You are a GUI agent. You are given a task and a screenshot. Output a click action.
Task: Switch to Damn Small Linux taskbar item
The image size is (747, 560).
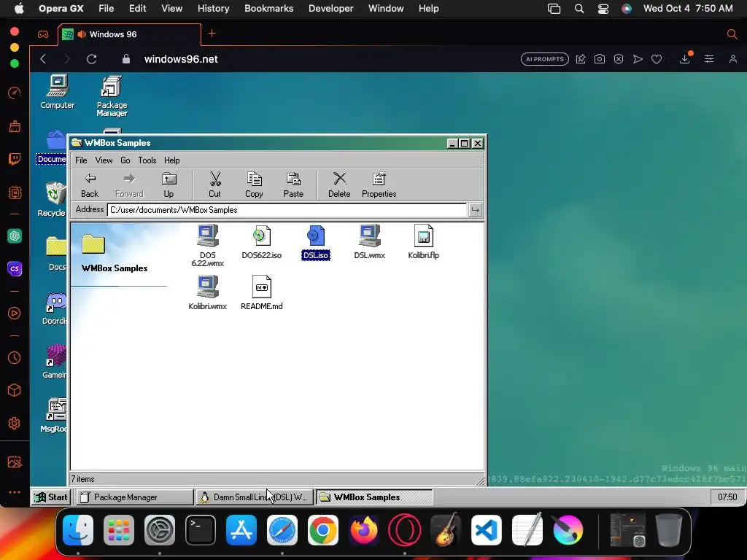[255, 497]
